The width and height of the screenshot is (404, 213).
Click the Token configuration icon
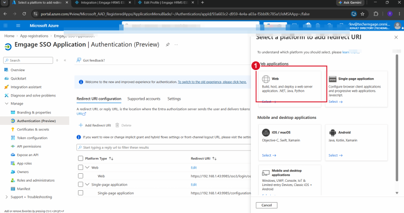click(x=13, y=138)
